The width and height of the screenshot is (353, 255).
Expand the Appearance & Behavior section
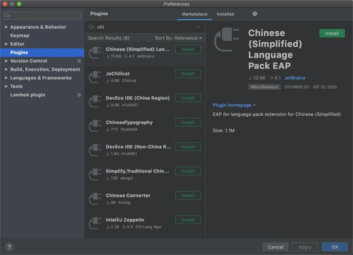click(6, 27)
